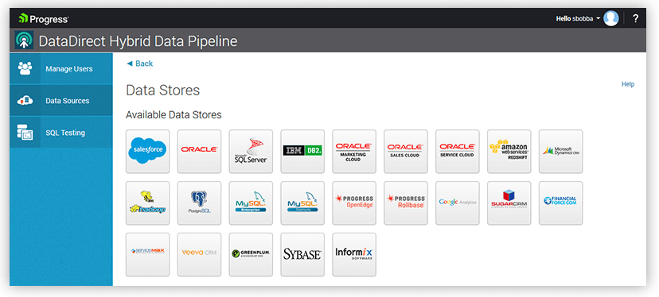Viewport: 659px width, 297px height.
Task: Click the Data Sources cloud icon
Action: point(25,101)
